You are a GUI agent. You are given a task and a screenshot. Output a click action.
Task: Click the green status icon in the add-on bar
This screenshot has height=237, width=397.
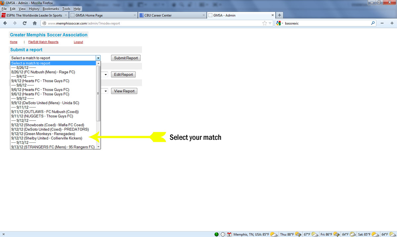216,234
